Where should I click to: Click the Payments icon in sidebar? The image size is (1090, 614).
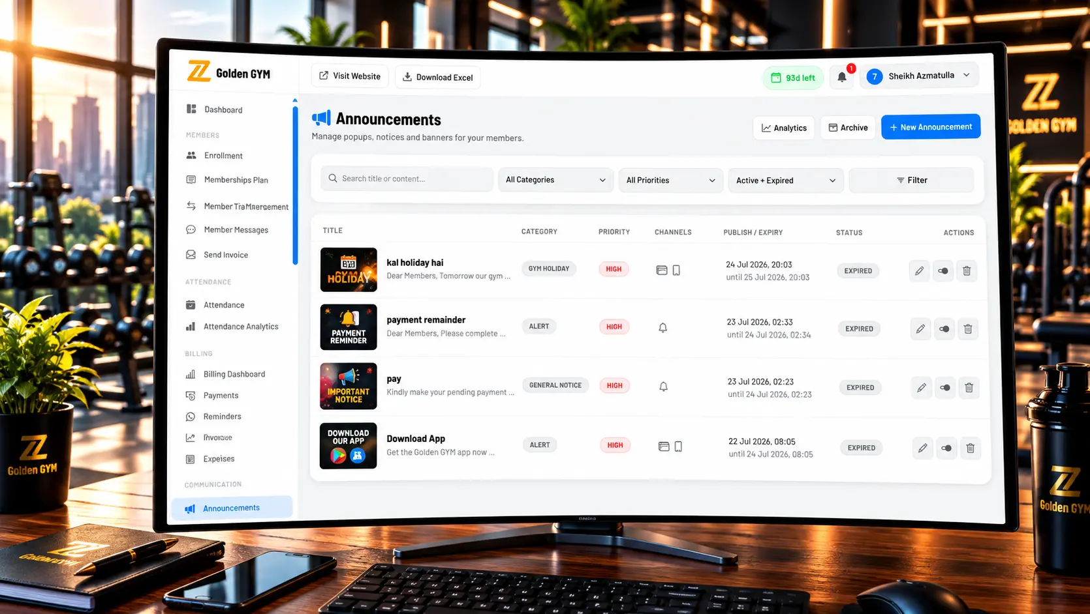(x=191, y=395)
